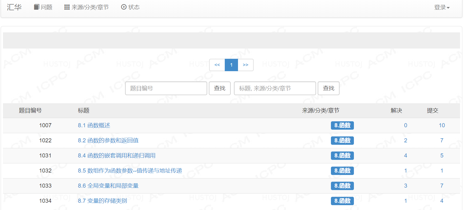Viewport: 466px width, 210px height.
Task: Open problem 8.4 函数的嵌套调用和递归调用
Action: pyautogui.click(x=116, y=156)
